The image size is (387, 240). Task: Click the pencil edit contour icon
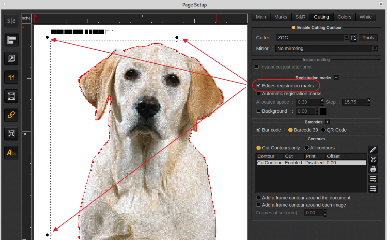[373, 149]
